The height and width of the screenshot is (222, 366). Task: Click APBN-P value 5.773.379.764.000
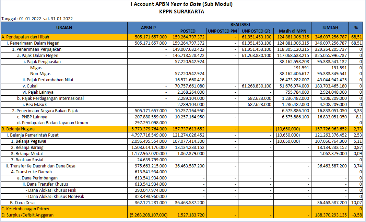149,129
